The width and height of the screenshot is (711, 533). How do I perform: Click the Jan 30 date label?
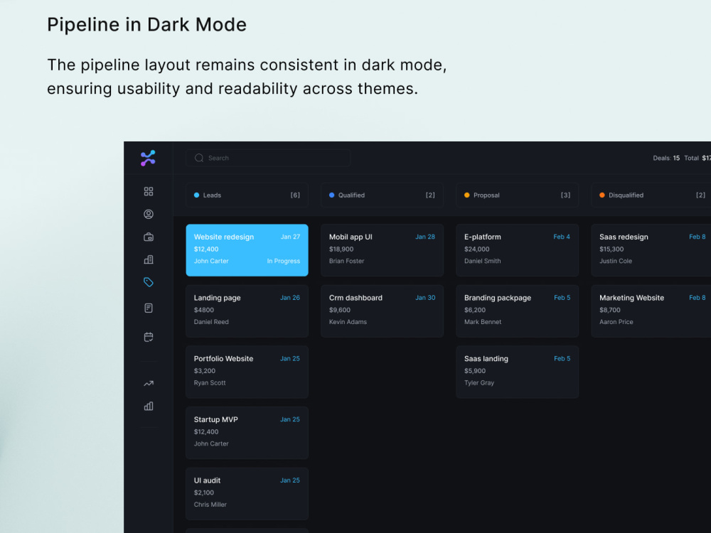[x=425, y=298]
